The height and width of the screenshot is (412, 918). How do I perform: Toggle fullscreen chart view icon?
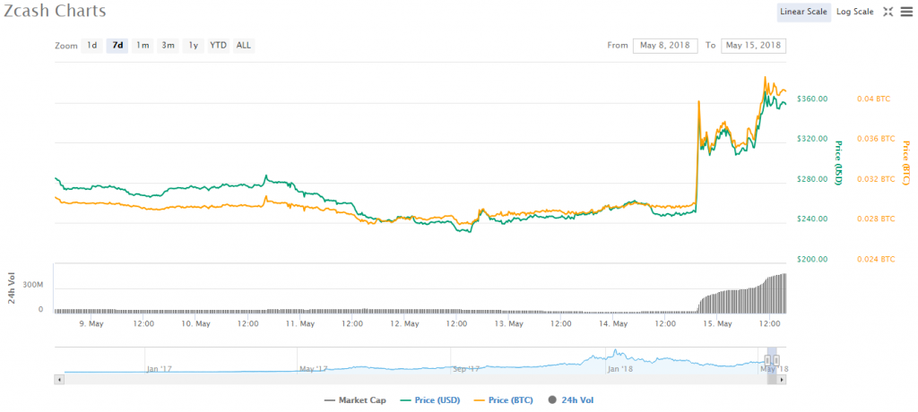(x=888, y=12)
